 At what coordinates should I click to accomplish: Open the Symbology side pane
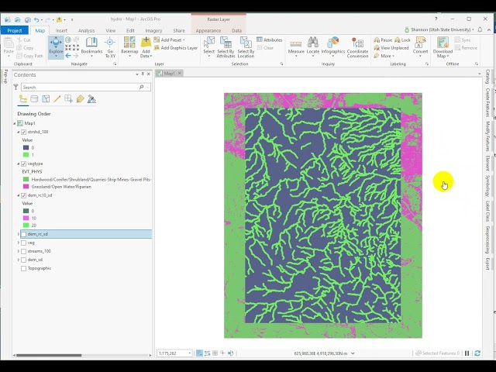487,186
